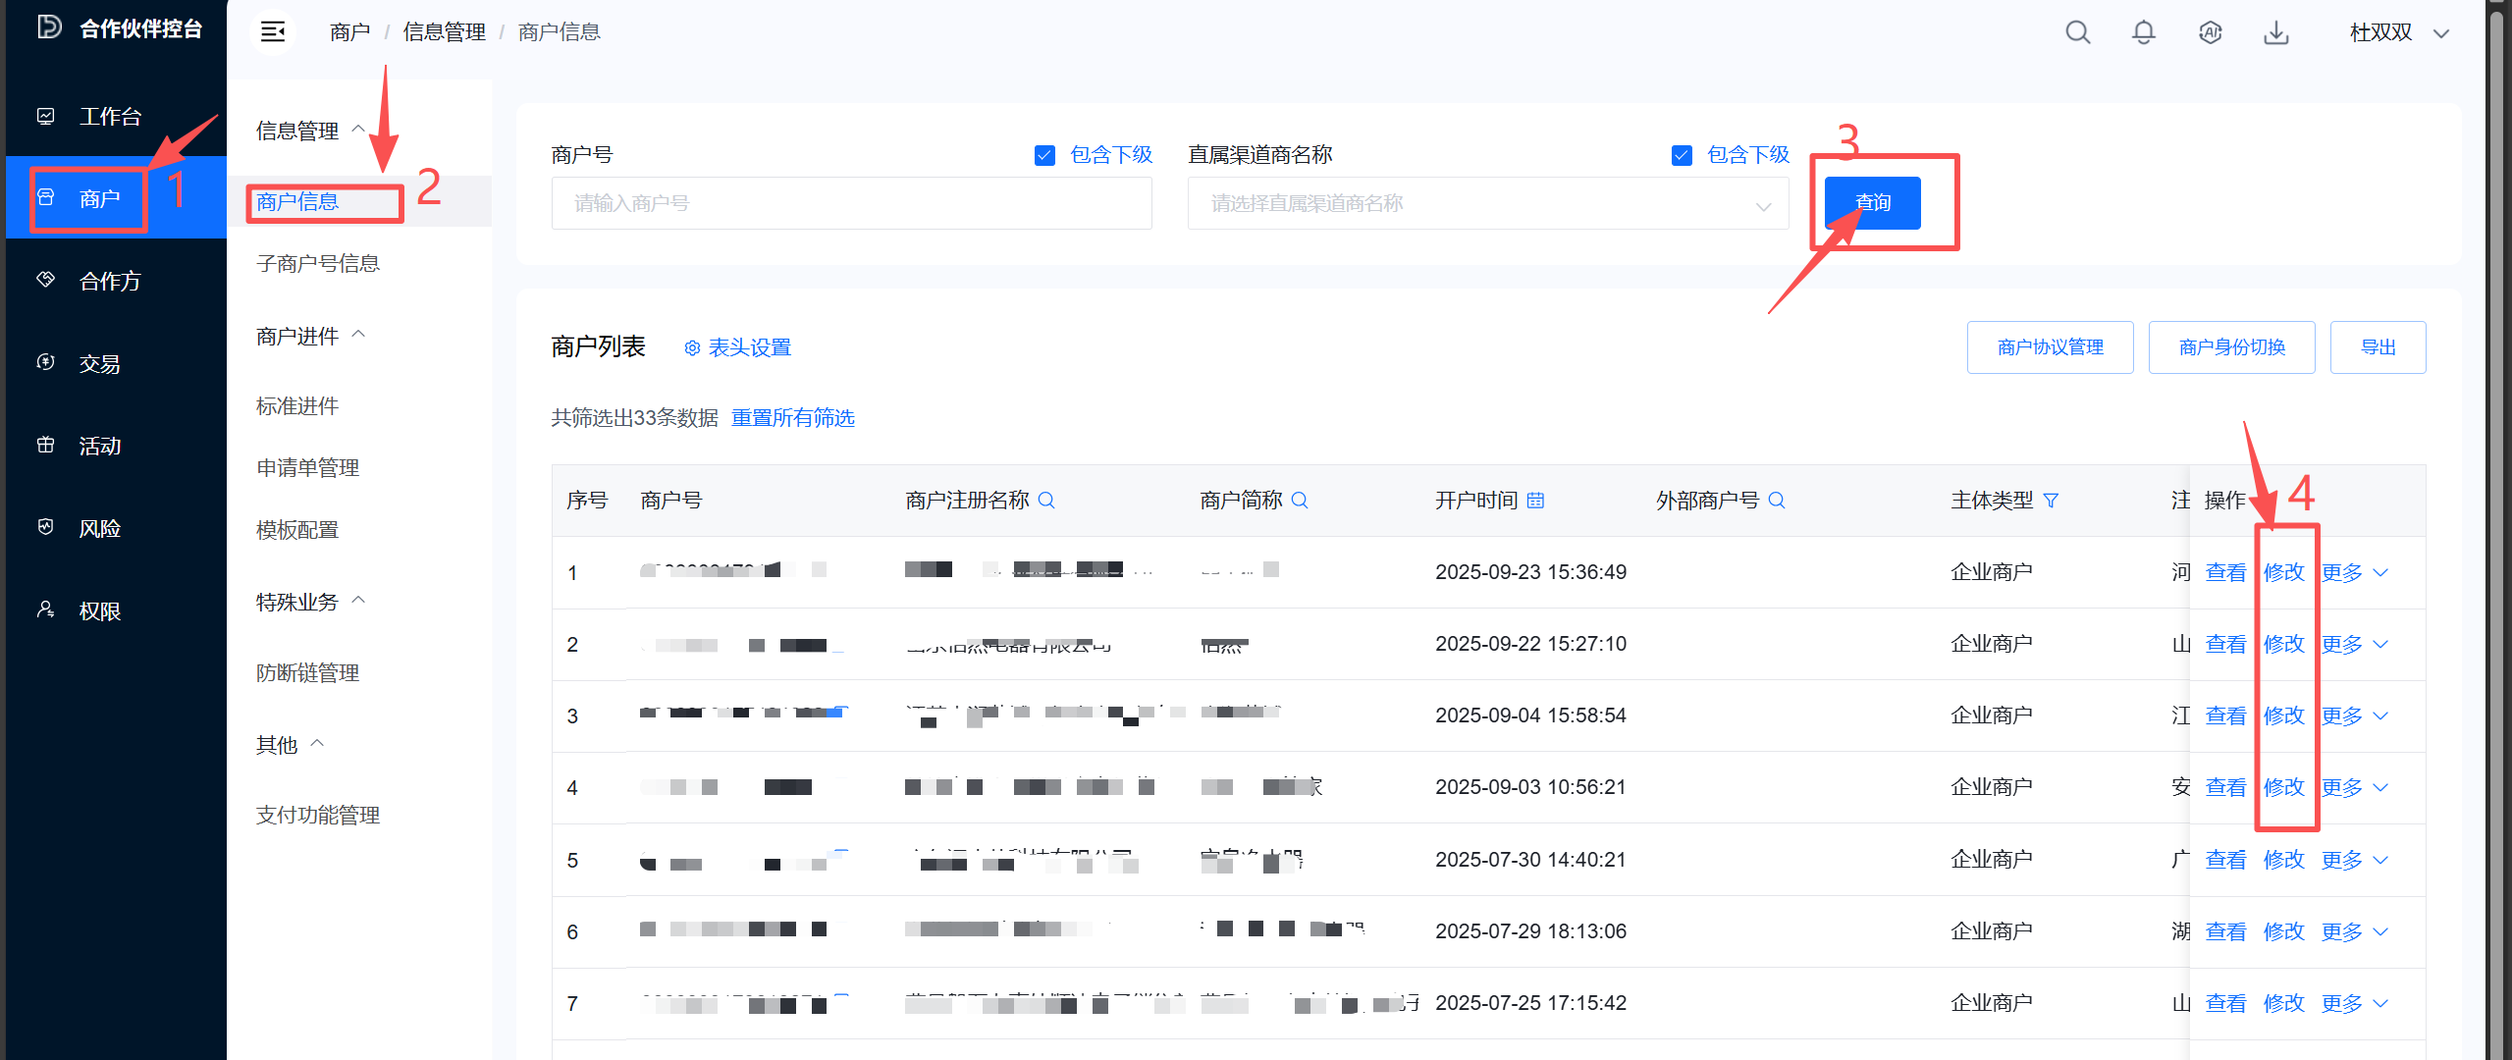
Task: Click the 商户协议管理 button
Action: click(x=2050, y=347)
